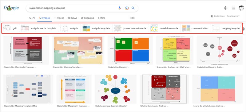Click the magnifier search button
The height and width of the screenshot is (112, 246).
point(133,8)
